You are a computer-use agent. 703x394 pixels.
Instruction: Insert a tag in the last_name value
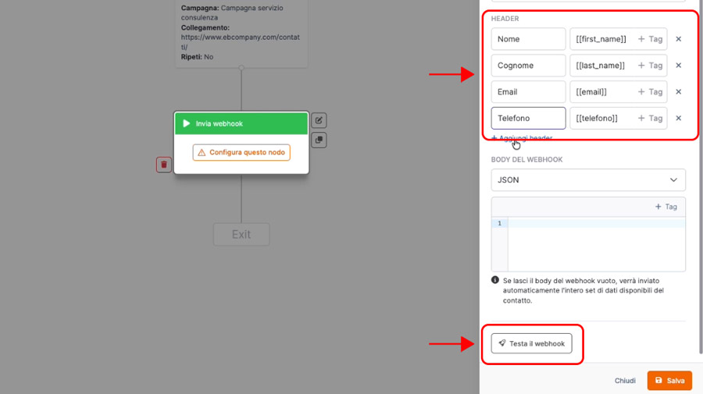[650, 66]
